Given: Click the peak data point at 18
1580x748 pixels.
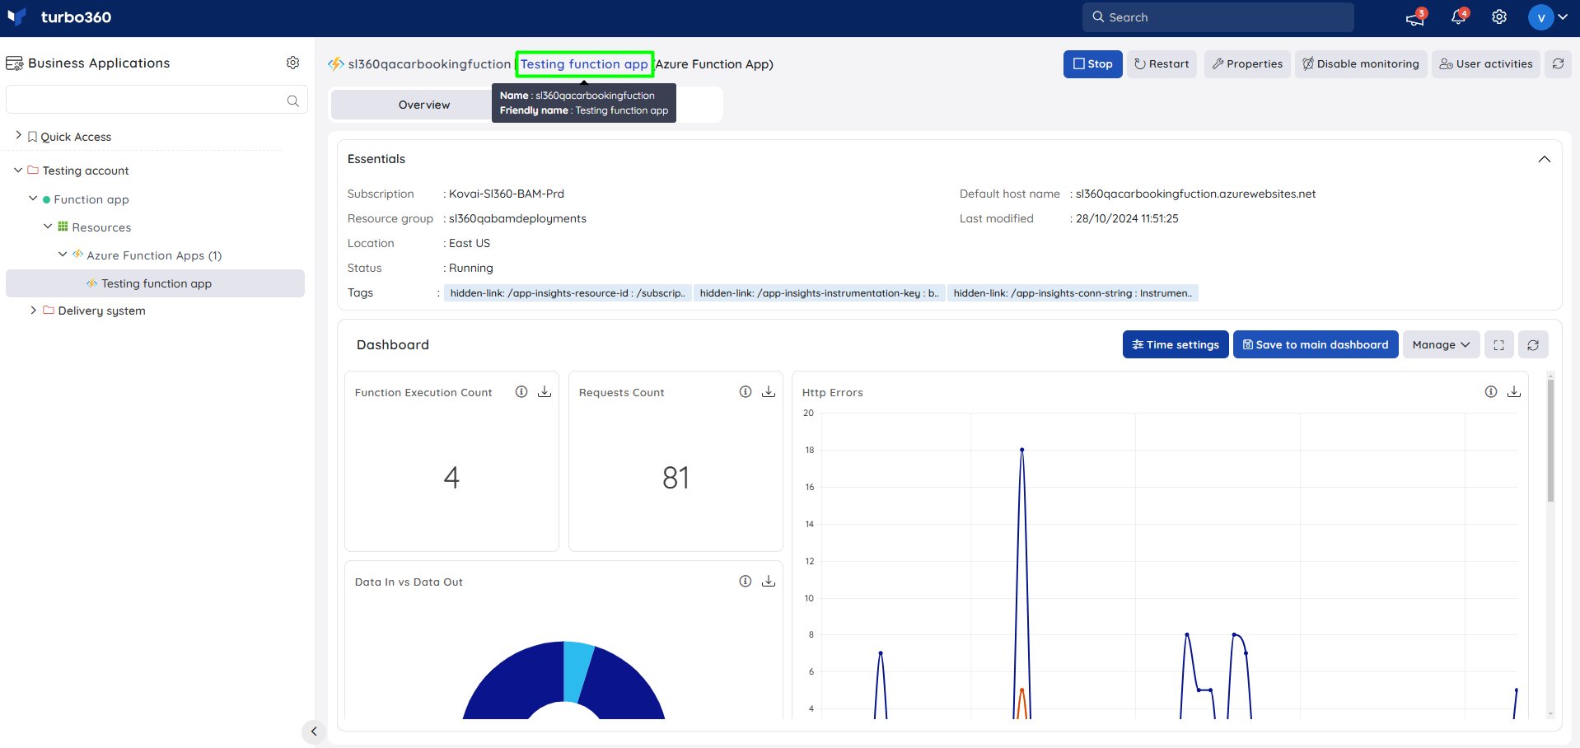Looking at the screenshot, I should pyautogui.click(x=1021, y=450).
